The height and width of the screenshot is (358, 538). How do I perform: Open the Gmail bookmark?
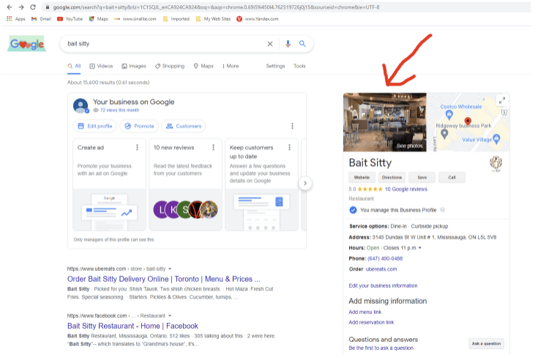pyautogui.click(x=41, y=19)
